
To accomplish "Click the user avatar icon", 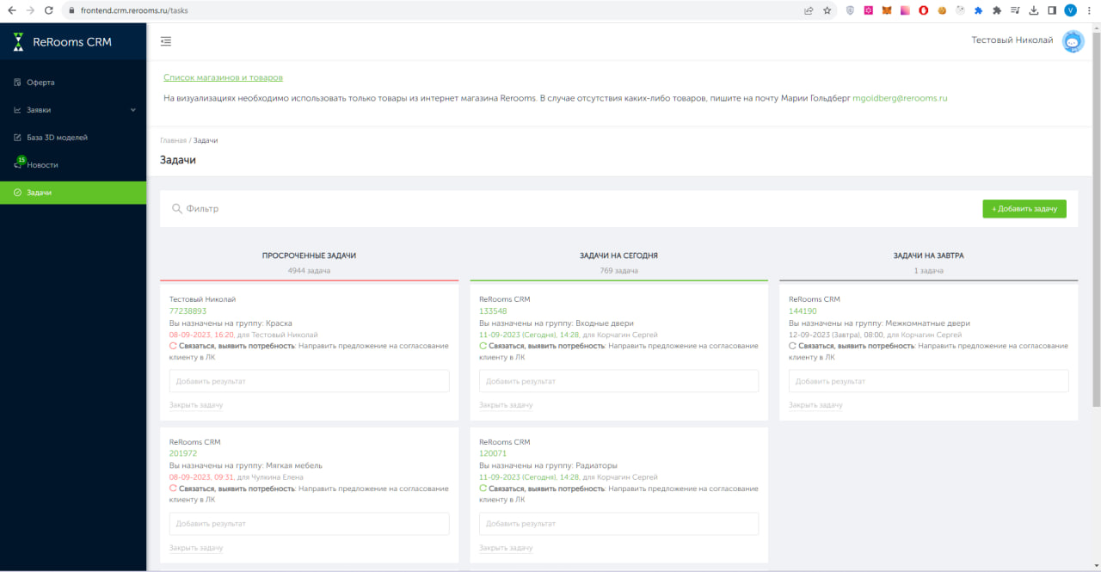I will 1073,41.
